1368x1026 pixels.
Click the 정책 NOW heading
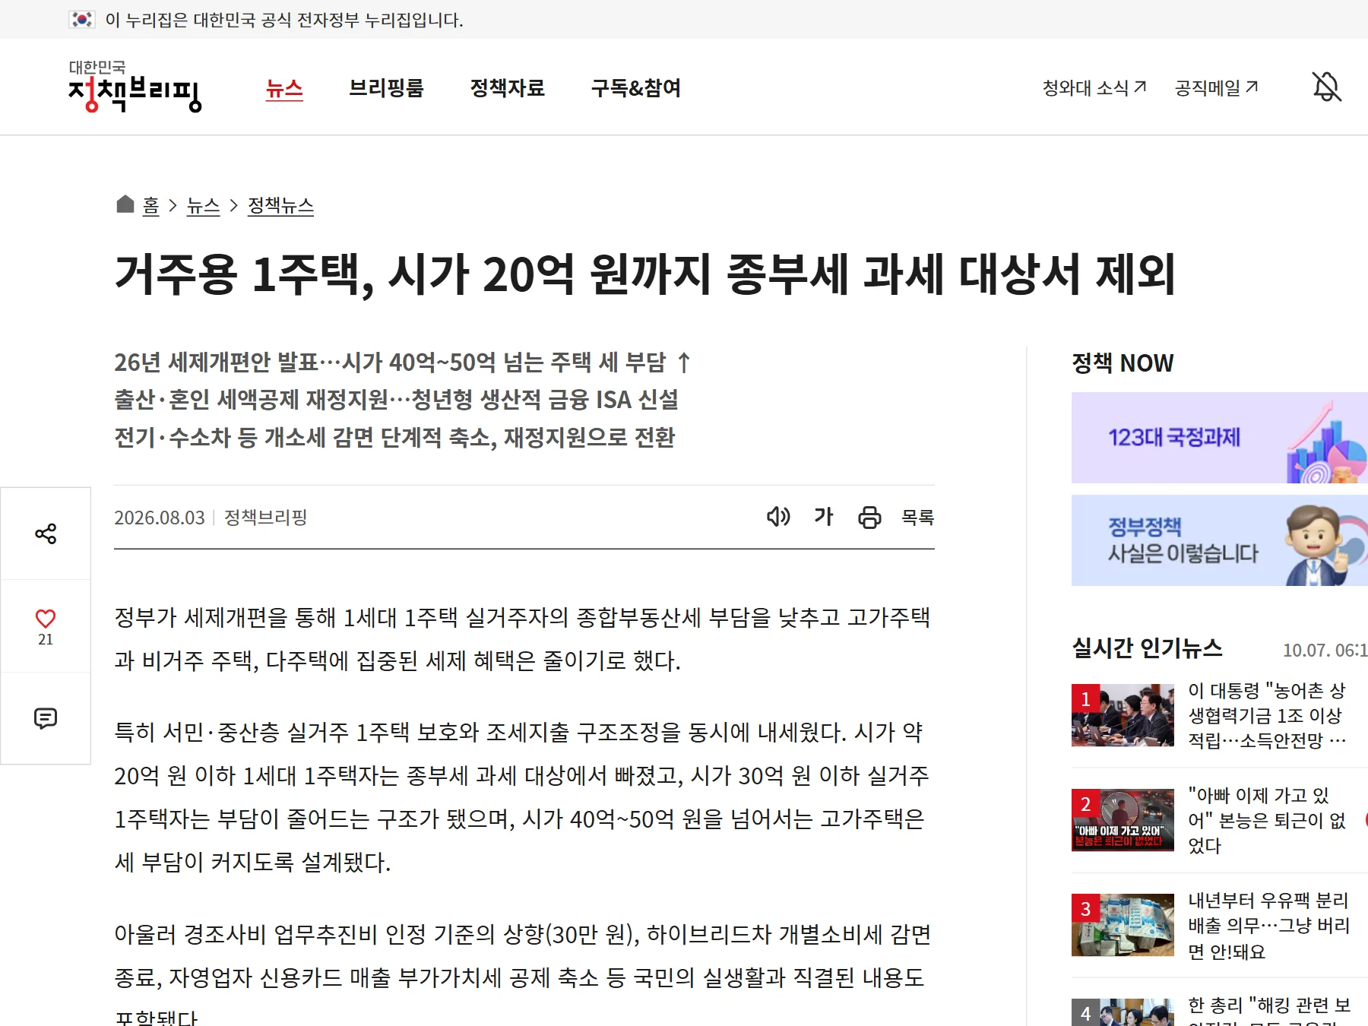click(x=1123, y=363)
